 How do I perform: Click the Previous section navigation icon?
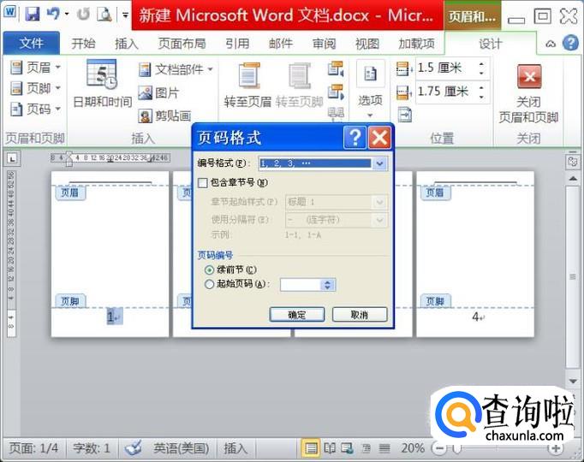click(336, 68)
